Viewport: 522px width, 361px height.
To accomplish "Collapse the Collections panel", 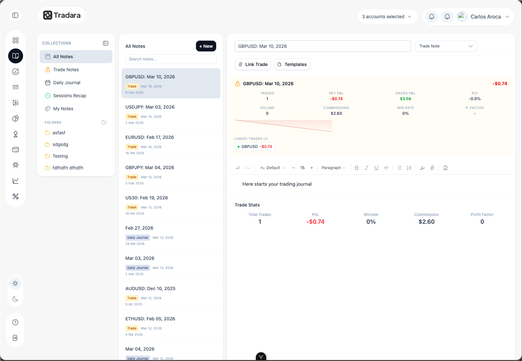I will pos(106,43).
